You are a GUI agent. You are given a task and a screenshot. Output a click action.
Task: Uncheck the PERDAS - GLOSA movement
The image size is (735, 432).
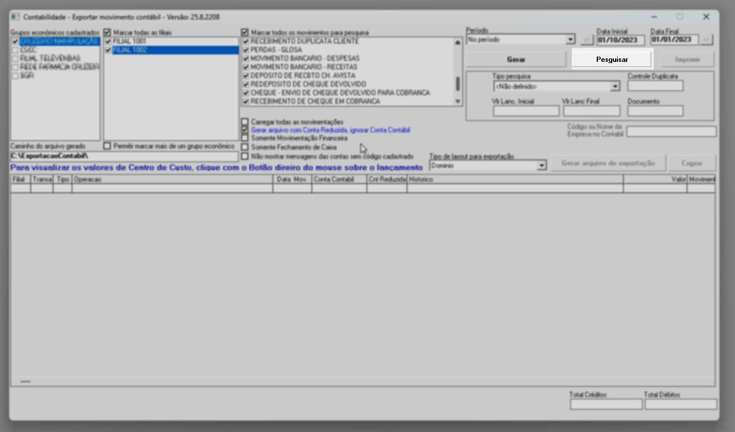point(246,50)
